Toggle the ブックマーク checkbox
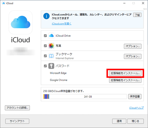The width and height of the screenshot is (148, 128). [45, 56]
